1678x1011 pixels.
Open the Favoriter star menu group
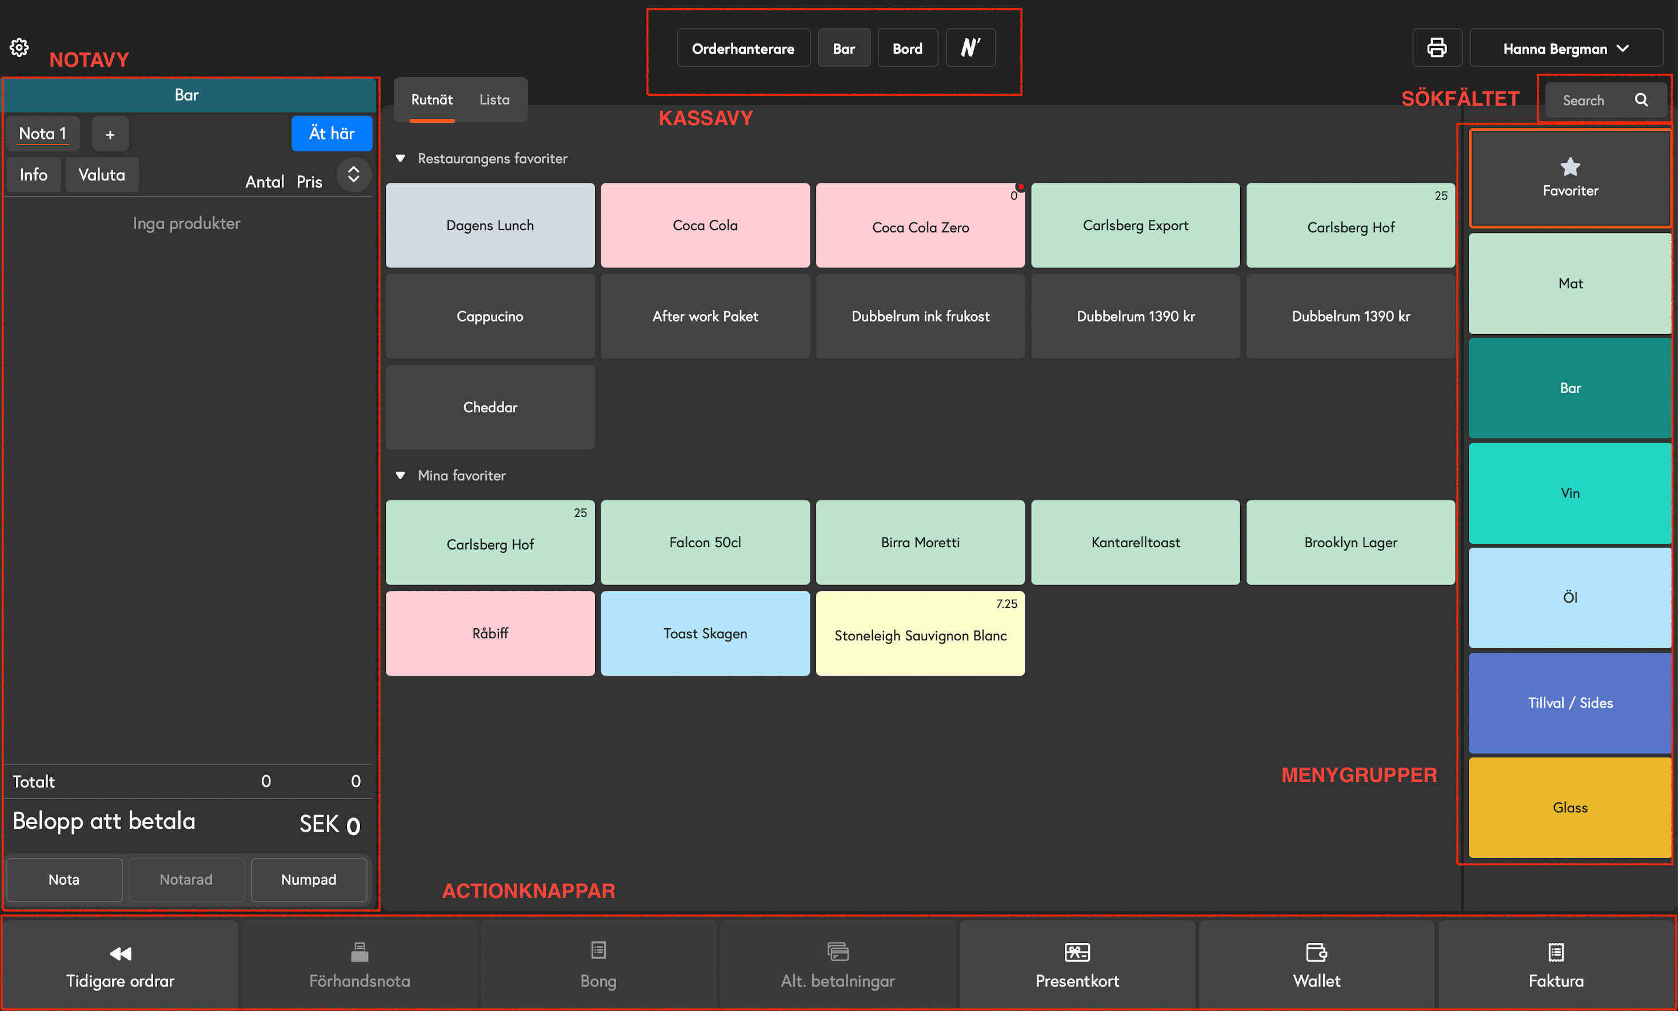point(1570,178)
